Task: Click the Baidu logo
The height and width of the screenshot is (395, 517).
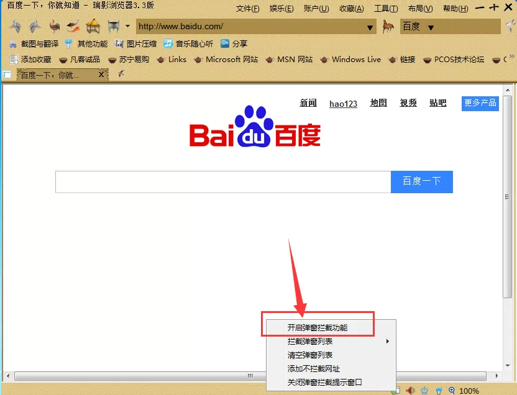Action: (x=255, y=127)
